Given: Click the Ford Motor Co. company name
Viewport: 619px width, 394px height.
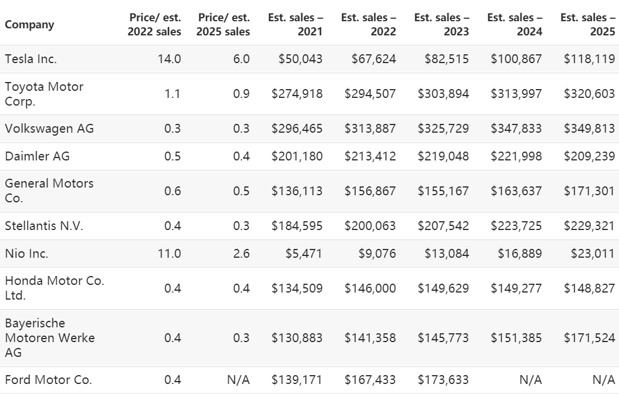Looking at the screenshot, I should pyautogui.click(x=48, y=380).
